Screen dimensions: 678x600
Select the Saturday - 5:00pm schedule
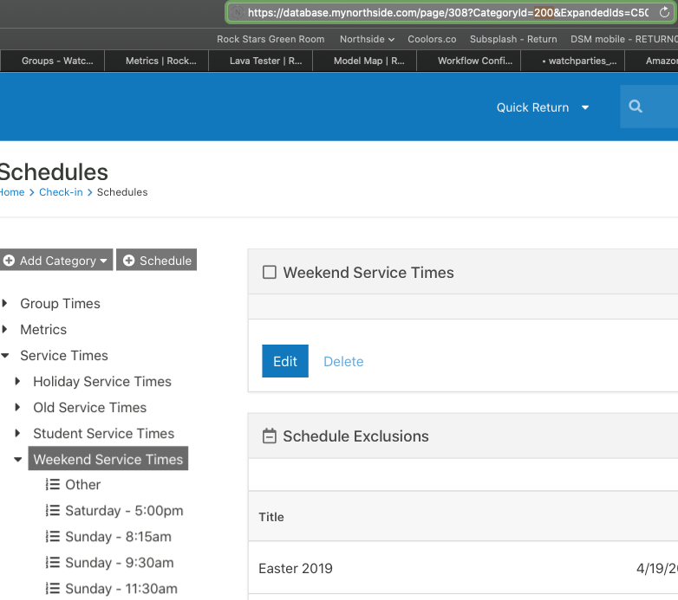pos(124,510)
